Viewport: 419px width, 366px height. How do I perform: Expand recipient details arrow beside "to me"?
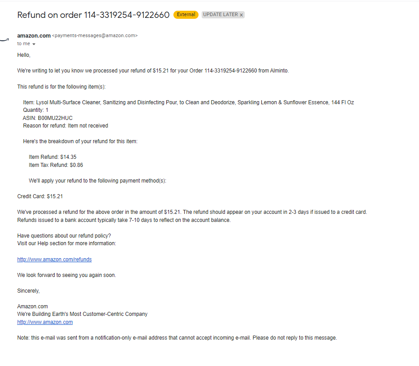click(x=34, y=44)
